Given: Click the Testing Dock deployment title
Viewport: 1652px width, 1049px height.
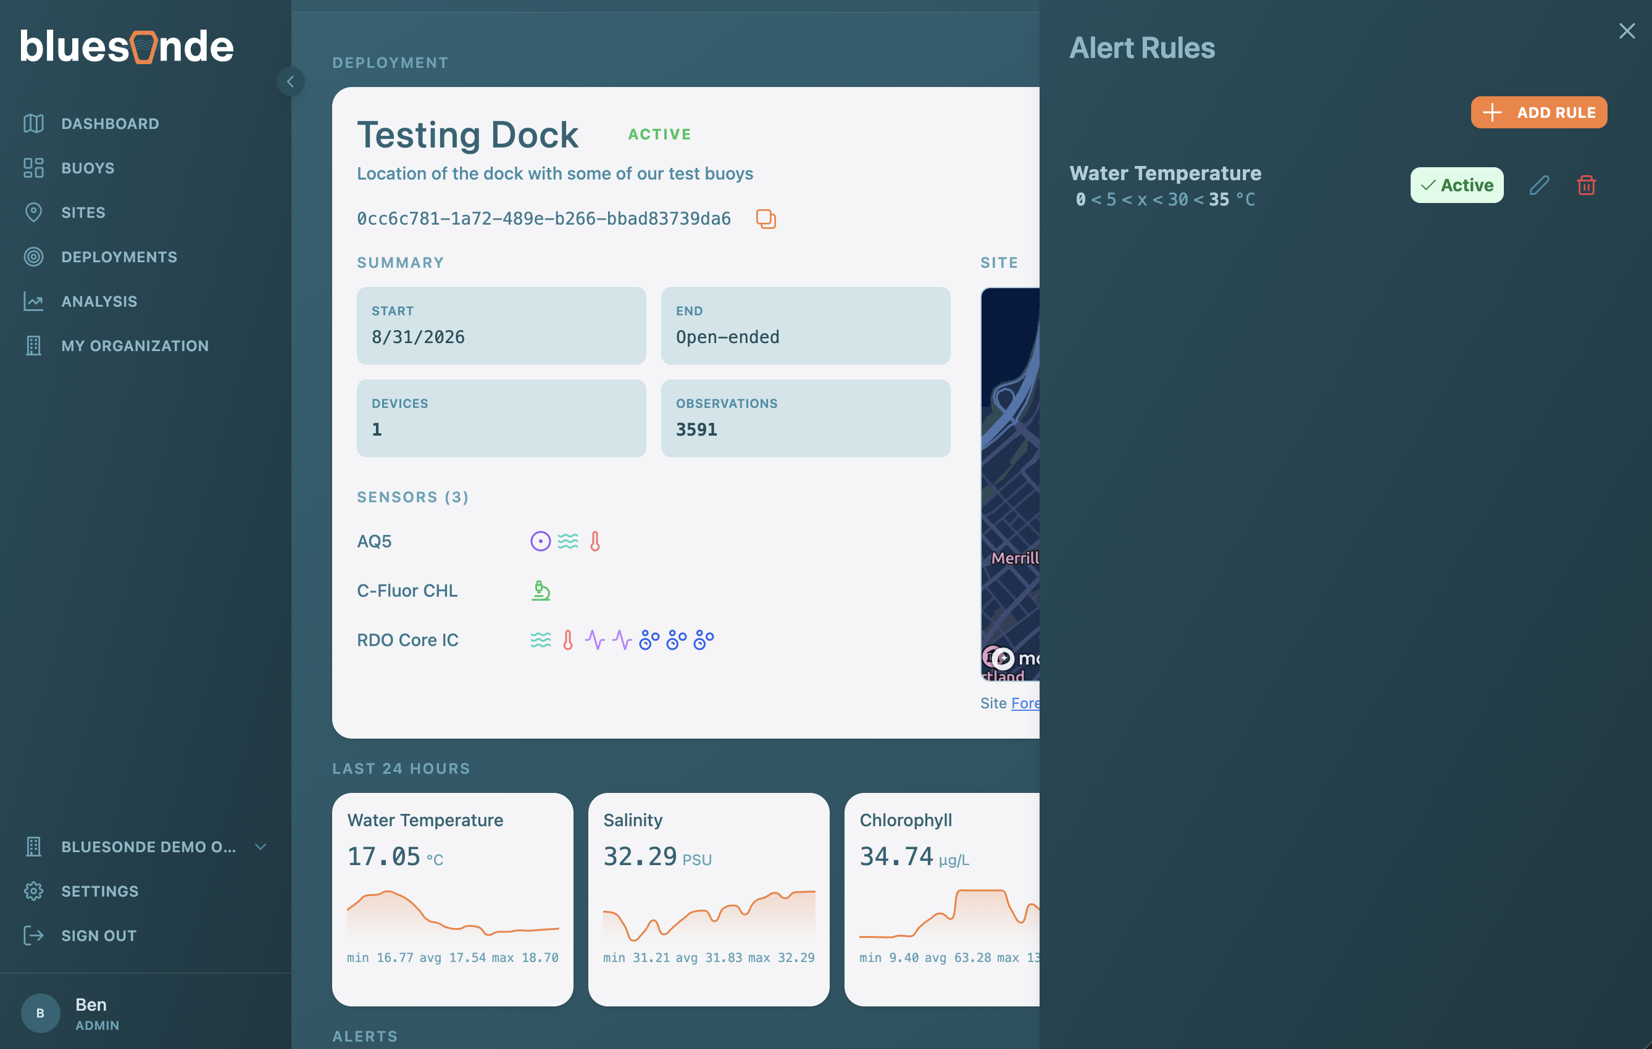Looking at the screenshot, I should 468,135.
